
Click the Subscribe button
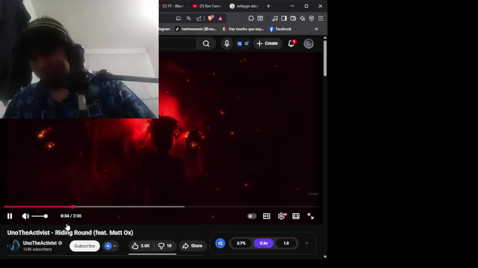coord(85,246)
